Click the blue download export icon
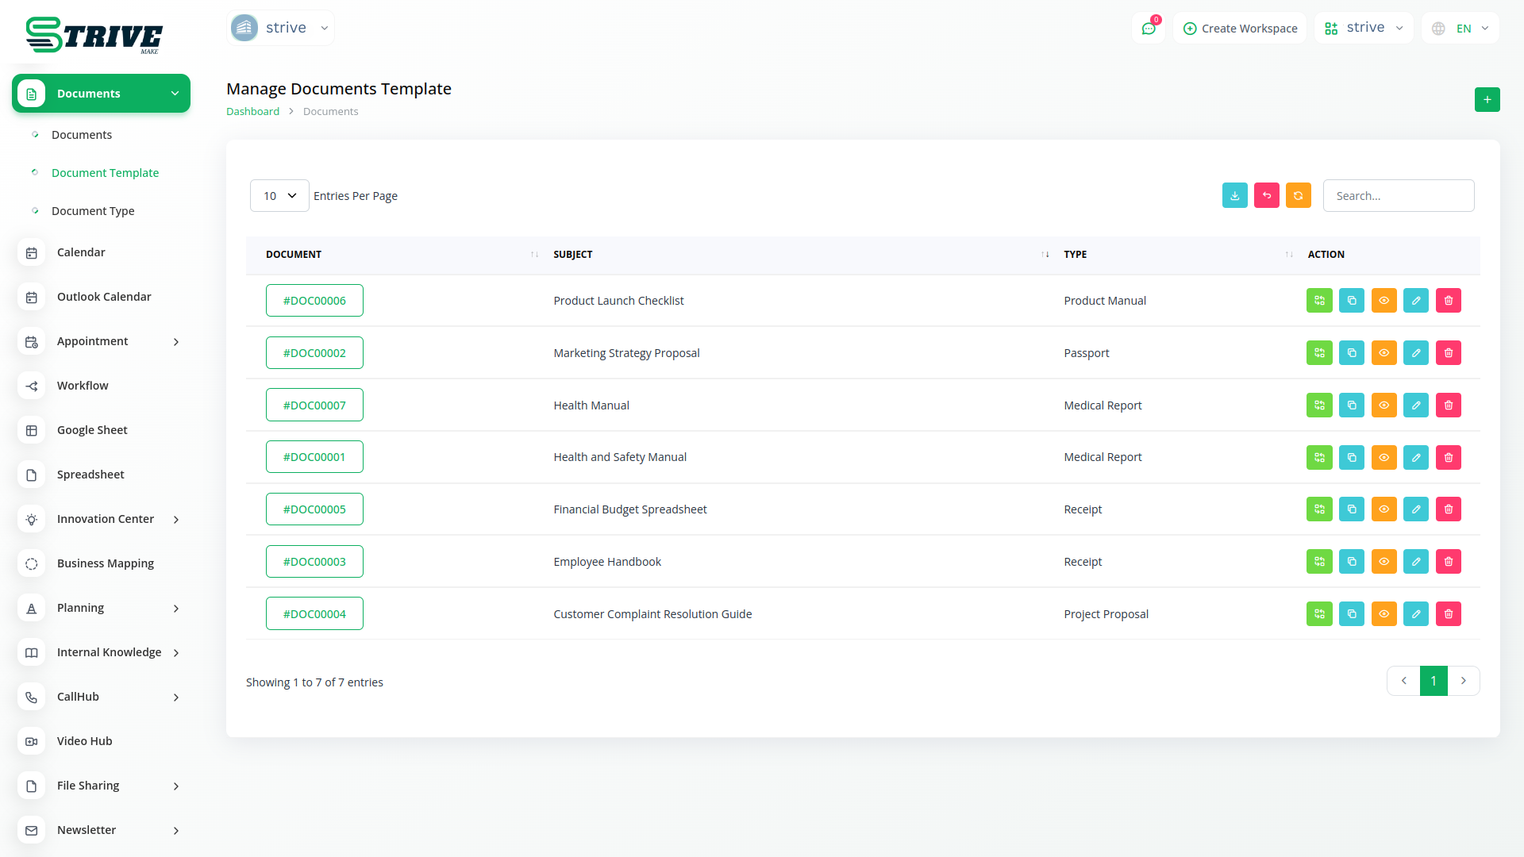 pyautogui.click(x=1234, y=195)
